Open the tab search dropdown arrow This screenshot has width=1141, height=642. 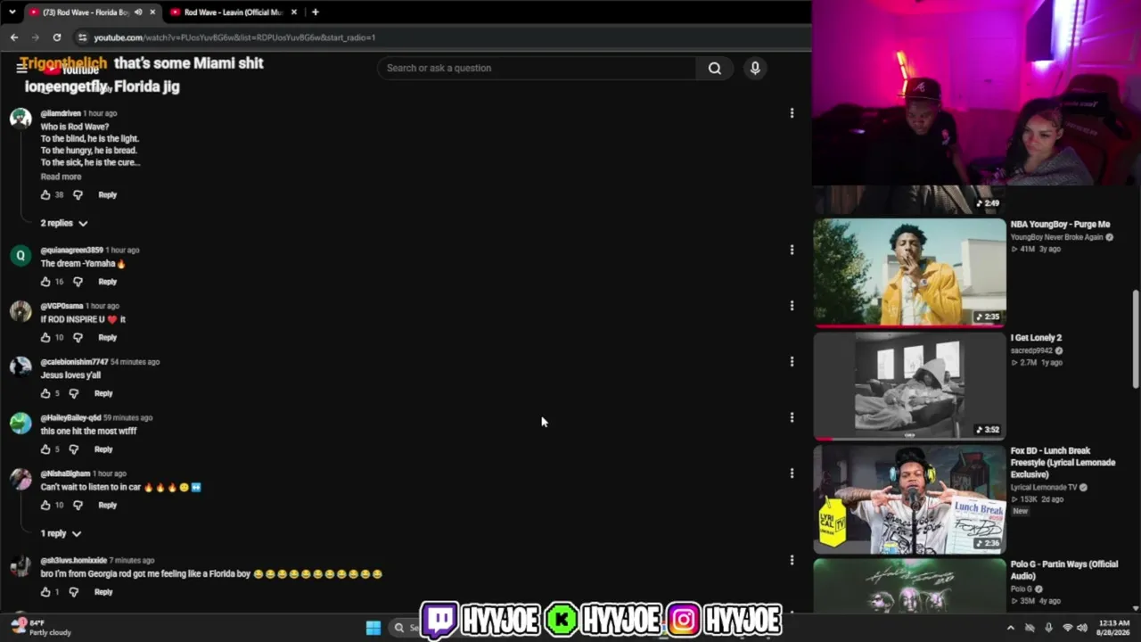coord(12,12)
